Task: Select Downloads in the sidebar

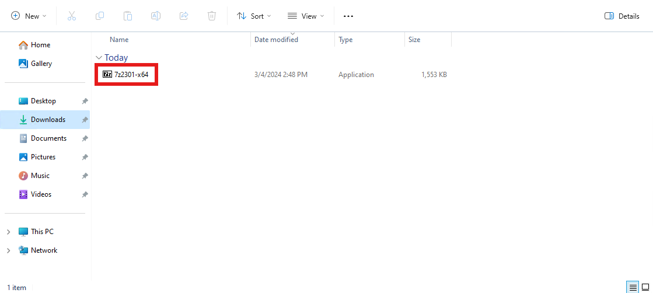Action: tap(45, 120)
